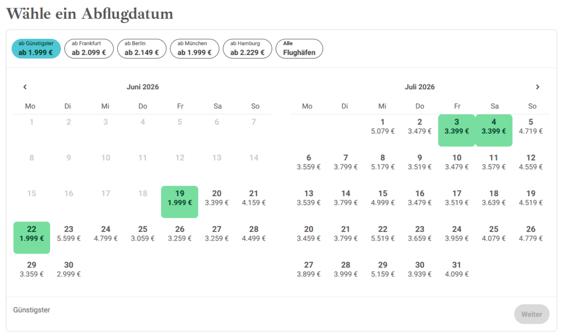The width and height of the screenshot is (563, 336).
Task: Choose the 'ab Frankfurt' departure option
Action: point(89,49)
